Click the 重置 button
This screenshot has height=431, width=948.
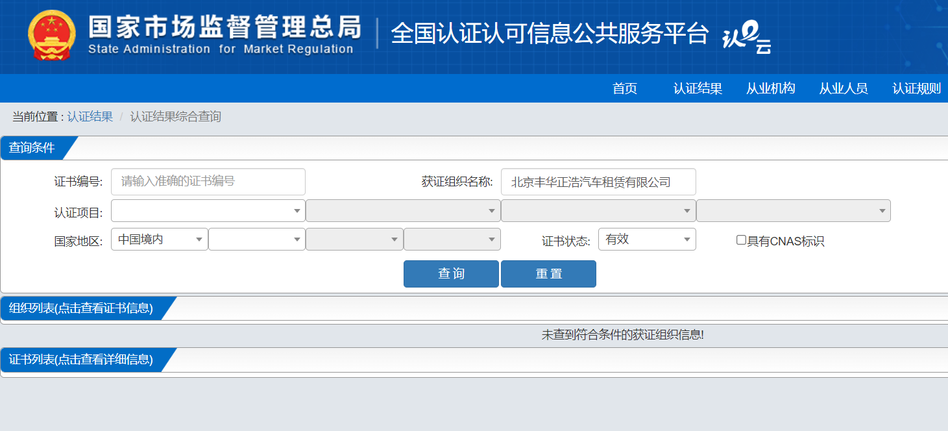pos(548,274)
